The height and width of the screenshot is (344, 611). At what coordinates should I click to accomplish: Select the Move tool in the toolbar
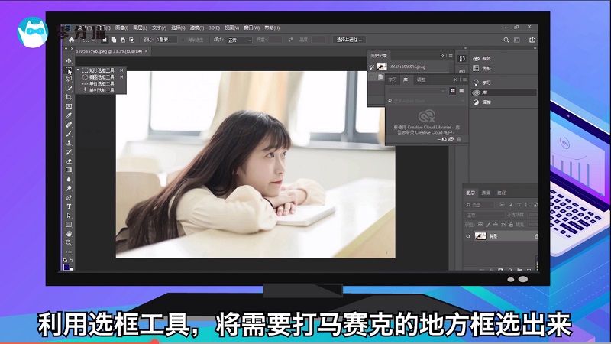click(x=69, y=61)
